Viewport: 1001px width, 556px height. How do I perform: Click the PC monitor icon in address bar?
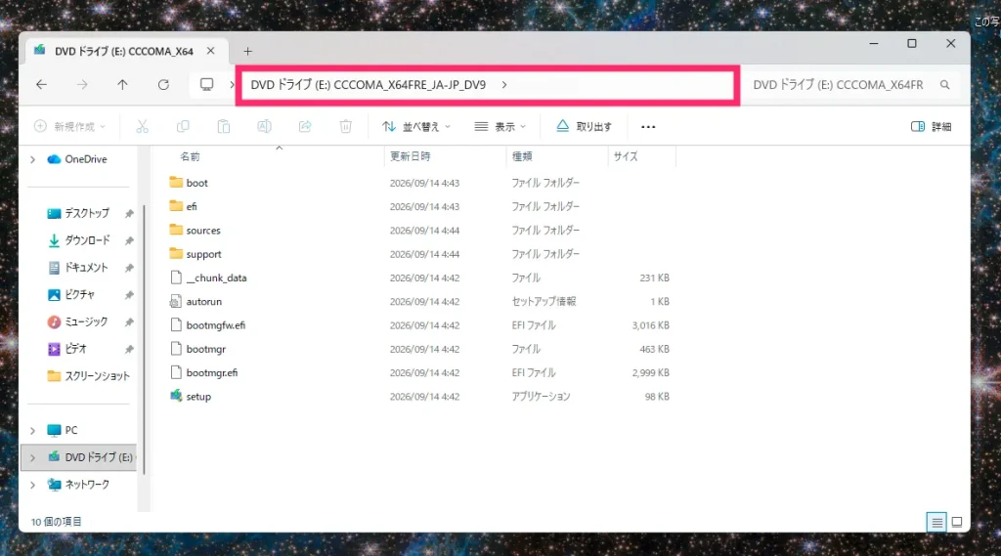(207, 84)
